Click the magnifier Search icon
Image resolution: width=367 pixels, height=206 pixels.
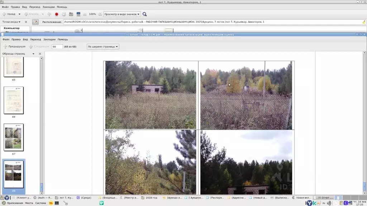coord(145,14)
